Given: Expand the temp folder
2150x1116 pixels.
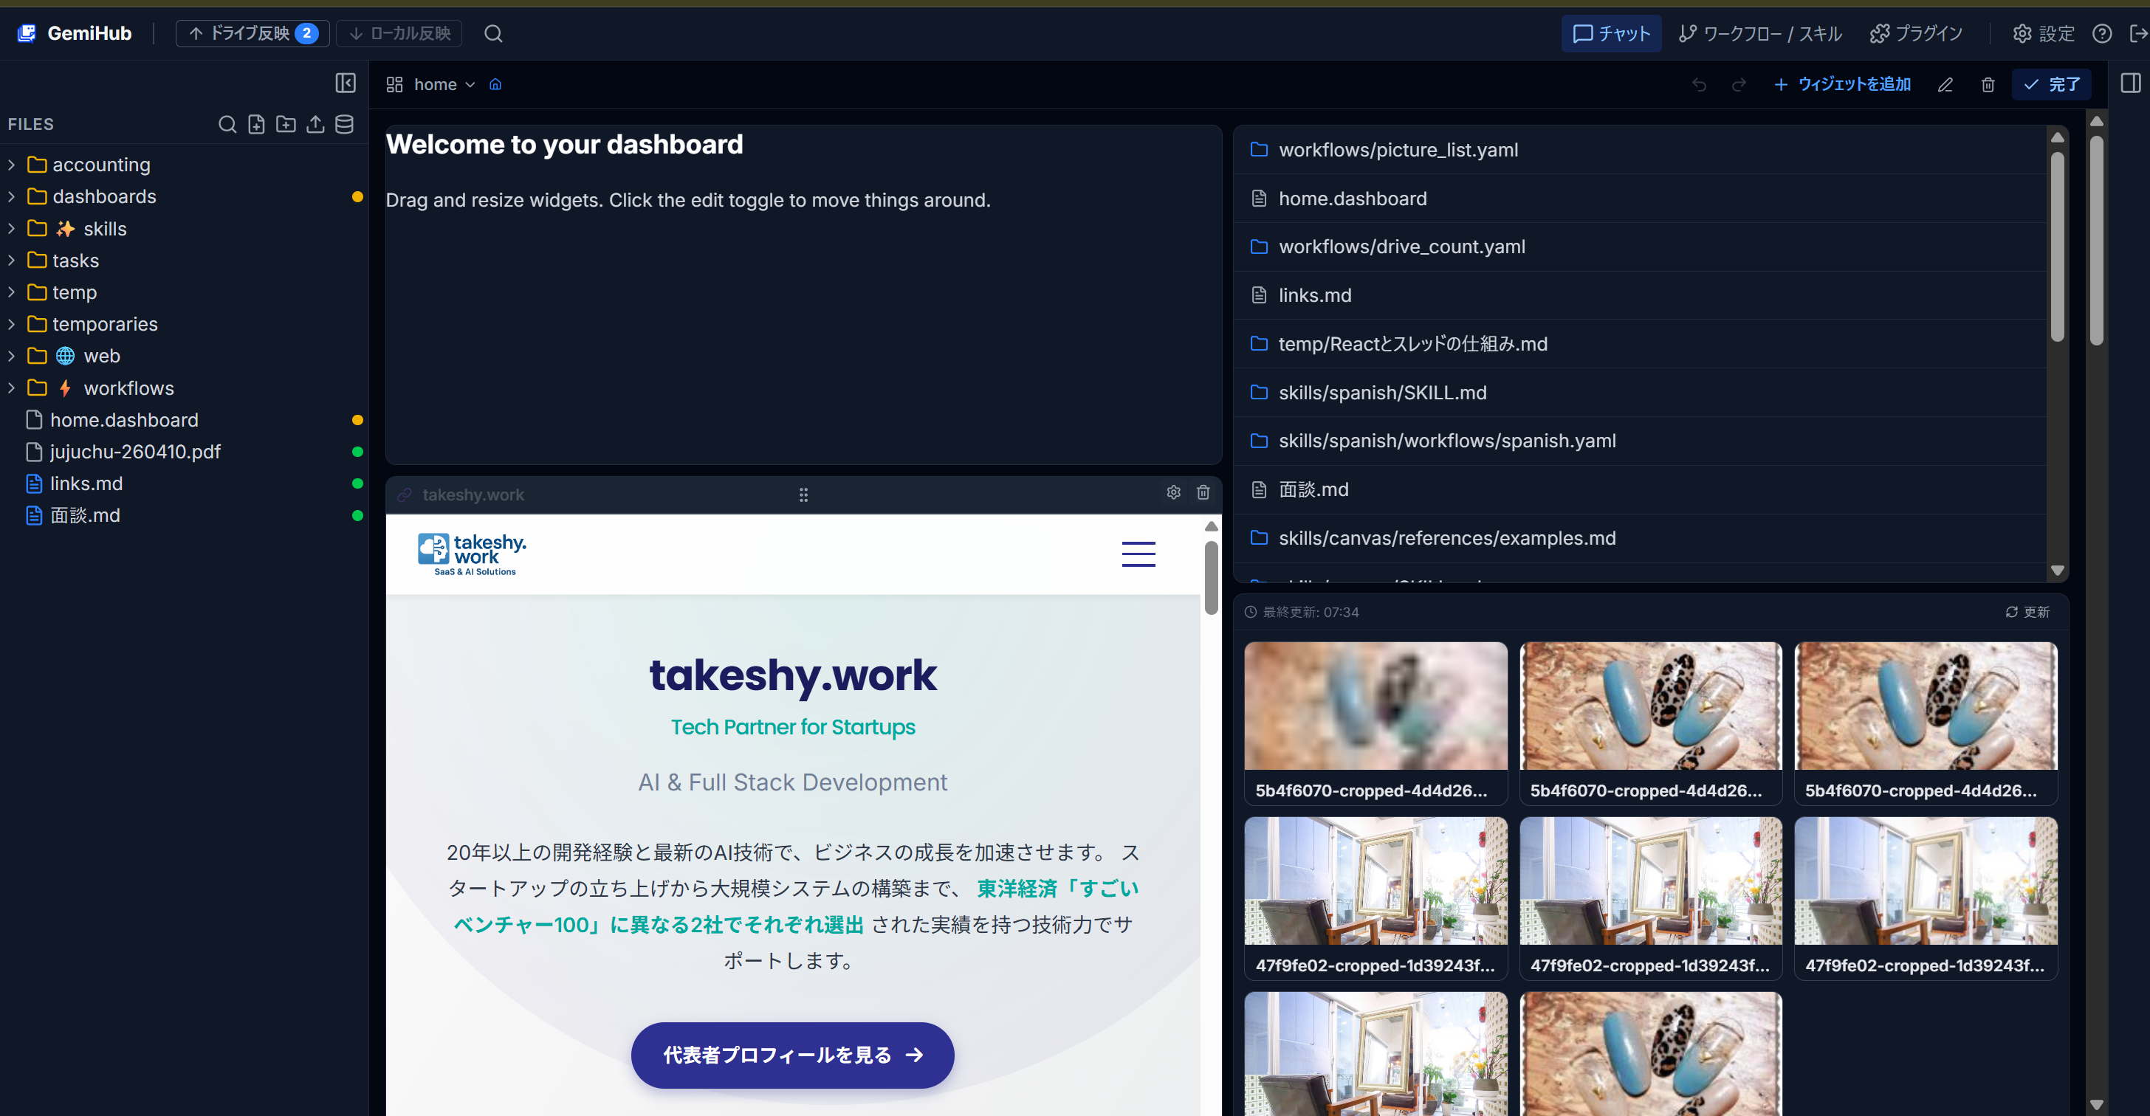Looking at the screenshot, I should (12, 292).
